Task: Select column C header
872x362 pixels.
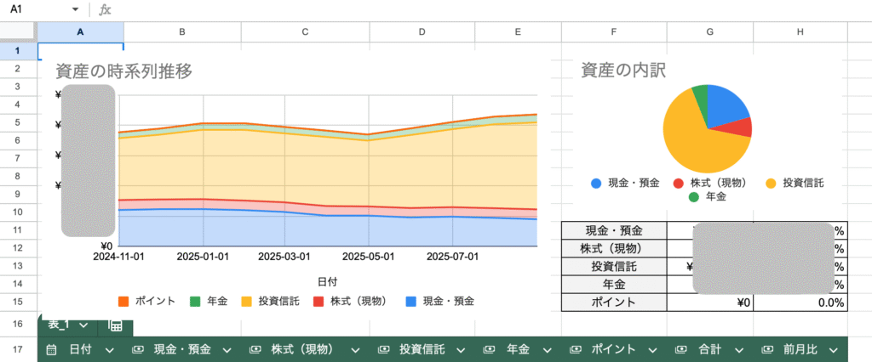Action: (x=305, y=31)
